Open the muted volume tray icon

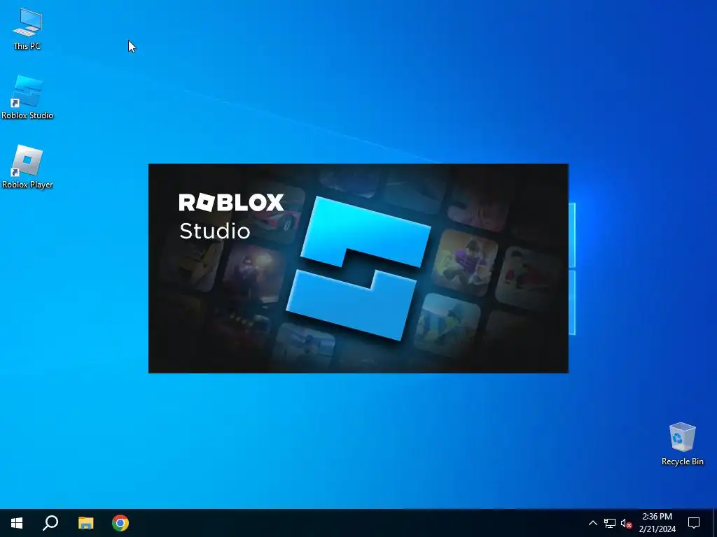click(x=626, y=523)
